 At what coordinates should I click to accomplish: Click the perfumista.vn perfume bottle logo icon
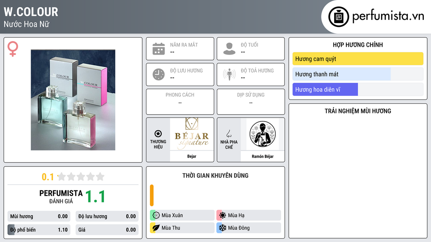[338, 17]
